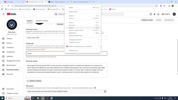Open the hamburger menu in YouTube Studio

3,14
